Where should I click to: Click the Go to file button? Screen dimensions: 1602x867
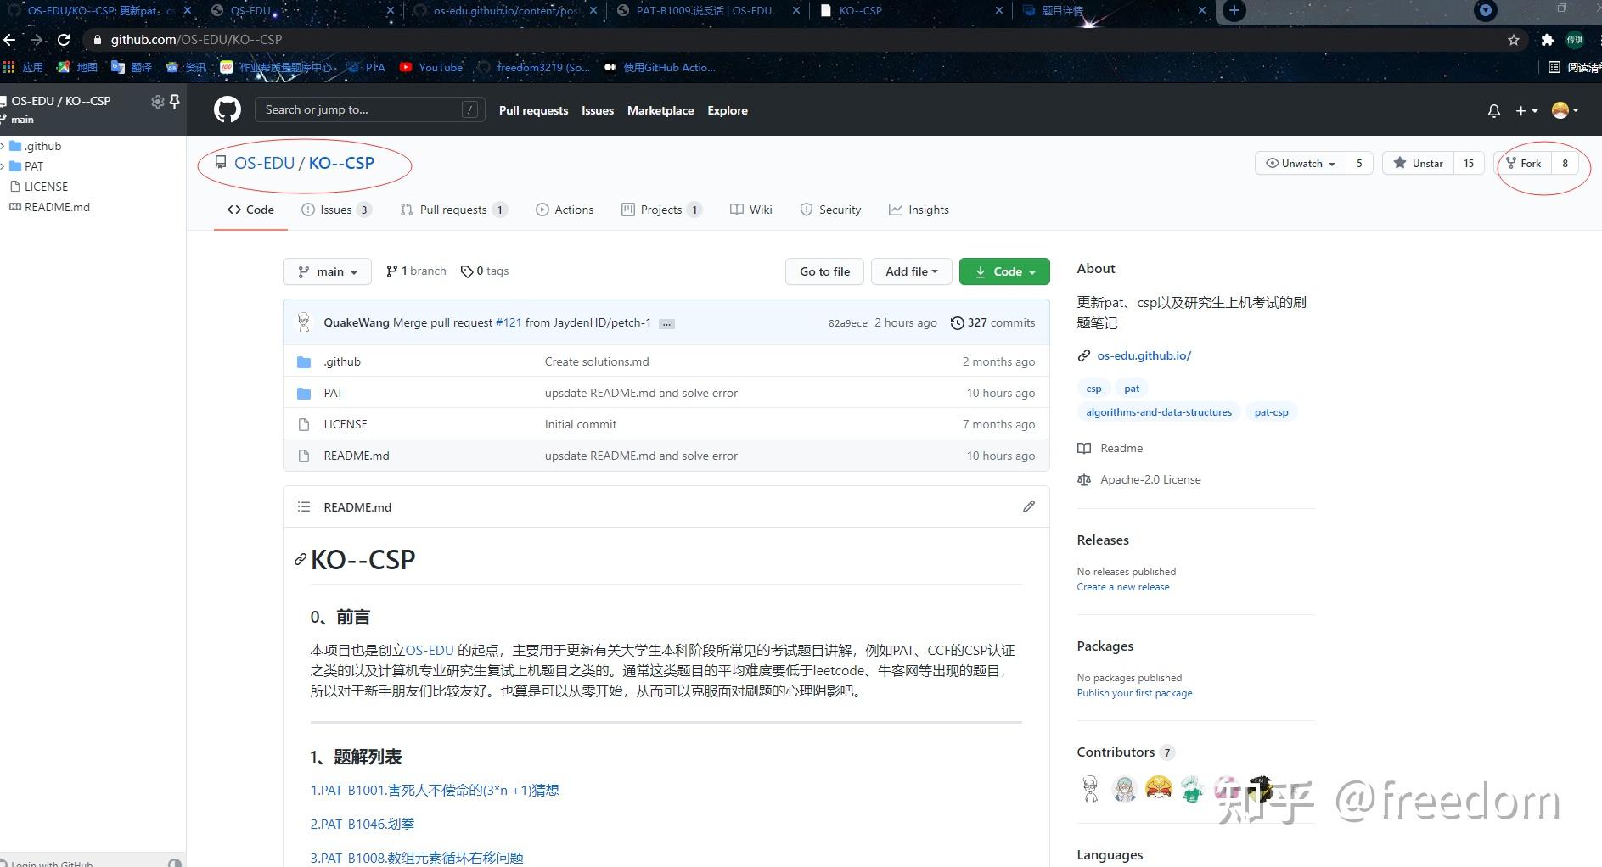(823, 271)
